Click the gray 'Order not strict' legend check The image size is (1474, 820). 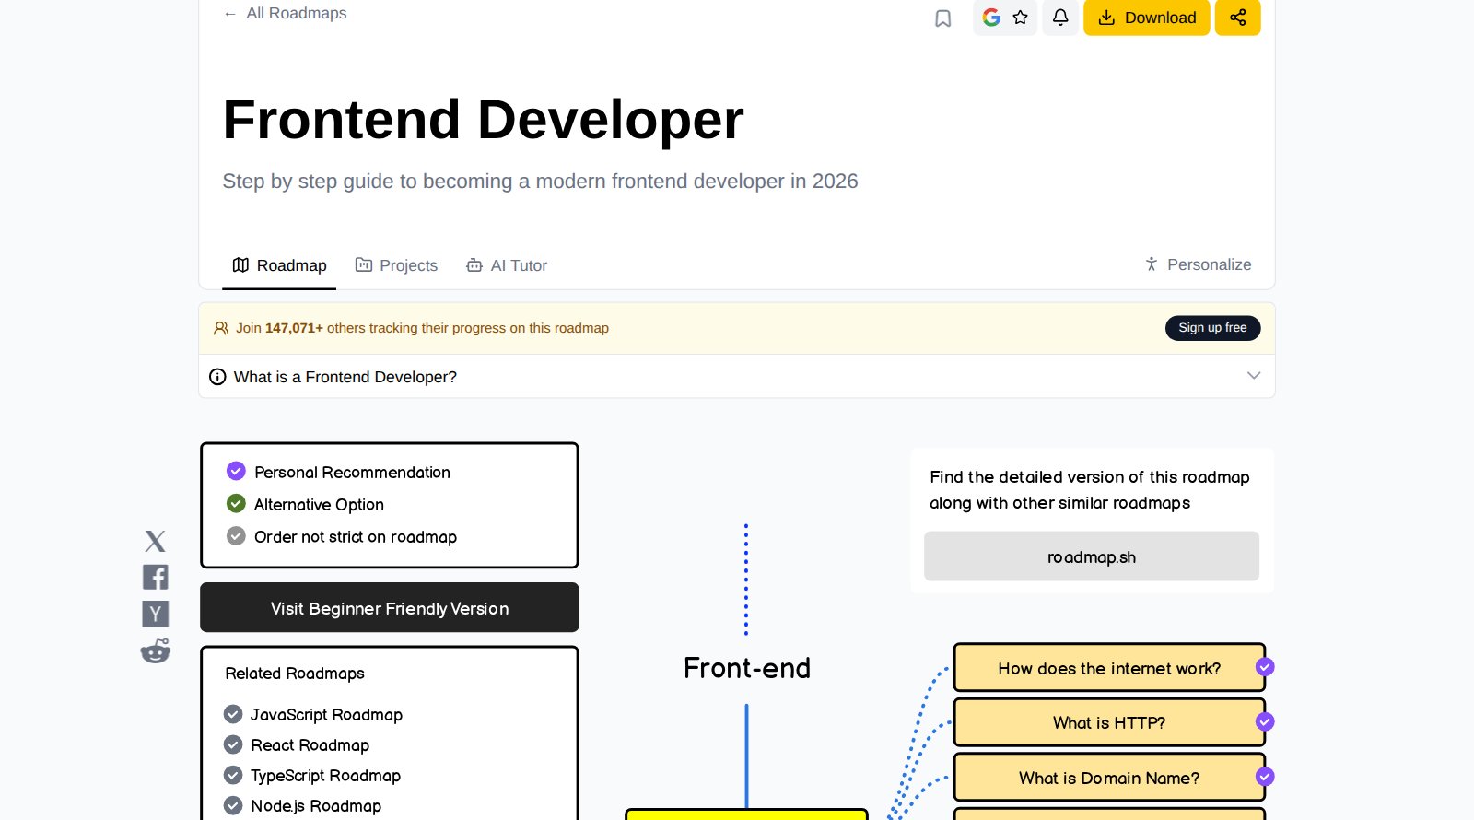coord(237,536)
